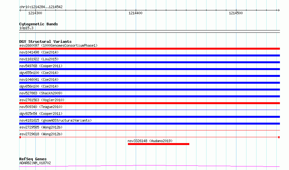Image resolution: width=289 pixels, height=170 pixels.
Task: Open nsv4181615 (gnomADStructuralVariants) label
Action: point(56,120)
